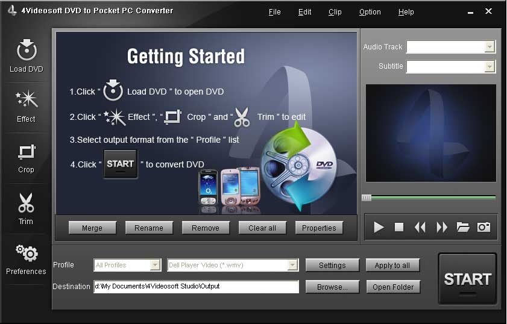
Task: Click the app logo in title bar
Action: [12, 10]
